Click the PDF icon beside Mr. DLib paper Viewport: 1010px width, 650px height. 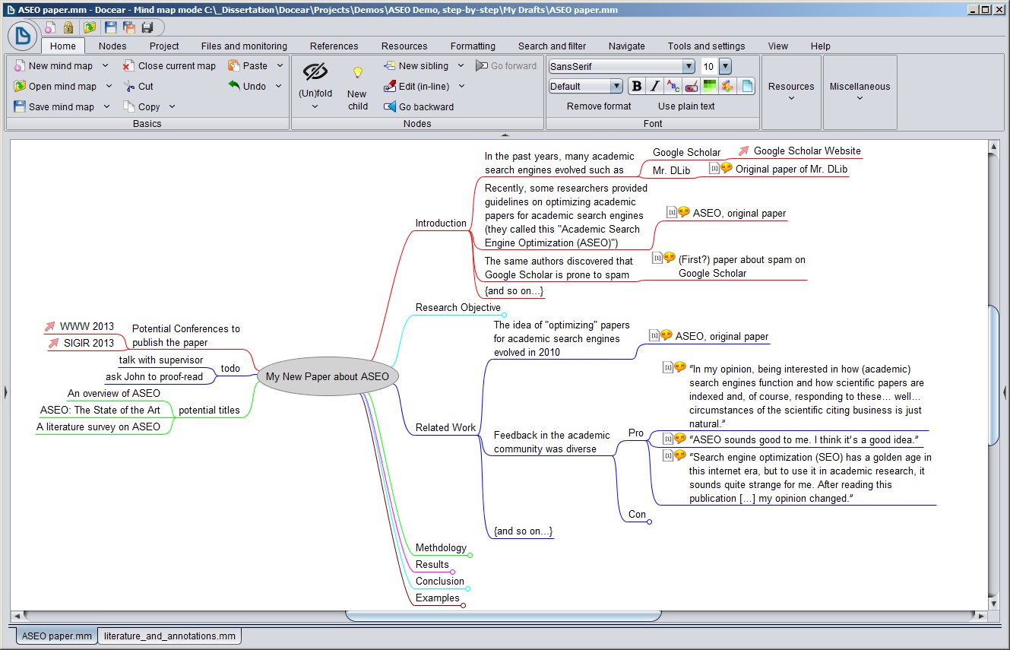pyautogui.click(x=714, y=169)
